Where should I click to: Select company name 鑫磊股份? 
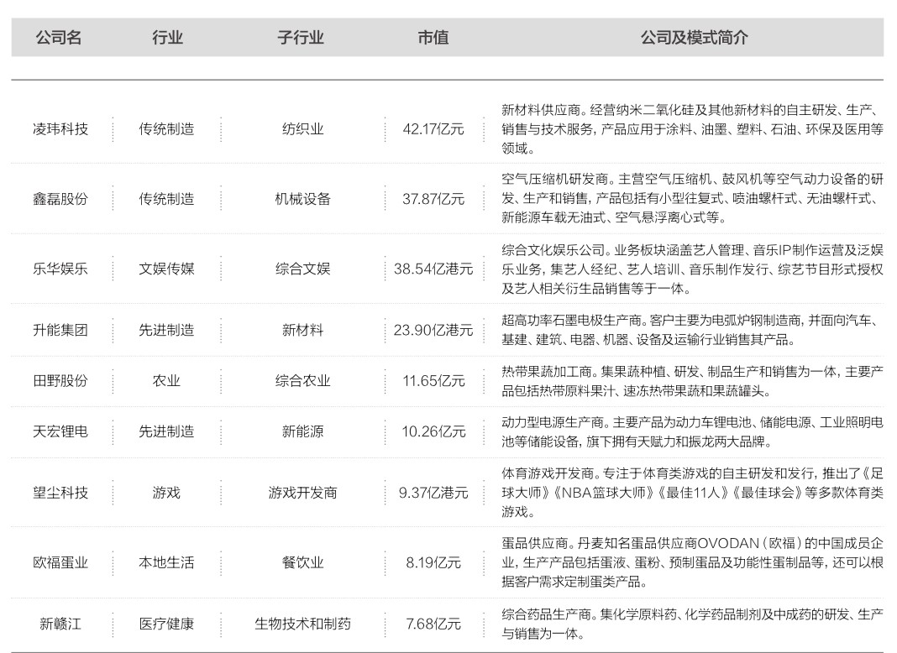click(60, 199)
